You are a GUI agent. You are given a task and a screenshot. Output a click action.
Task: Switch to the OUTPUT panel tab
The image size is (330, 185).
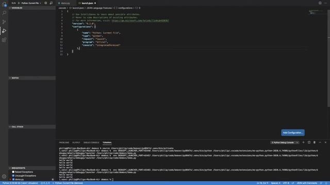pyautogui.click(x=76, y=142)
